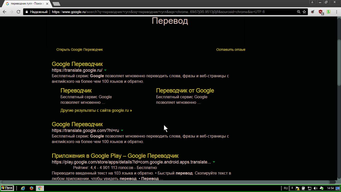Bookmark this page with the star

[304, 12]
